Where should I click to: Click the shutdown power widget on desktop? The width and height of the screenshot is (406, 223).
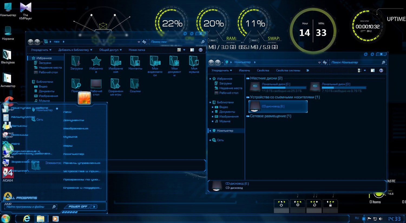coord(281,204)
